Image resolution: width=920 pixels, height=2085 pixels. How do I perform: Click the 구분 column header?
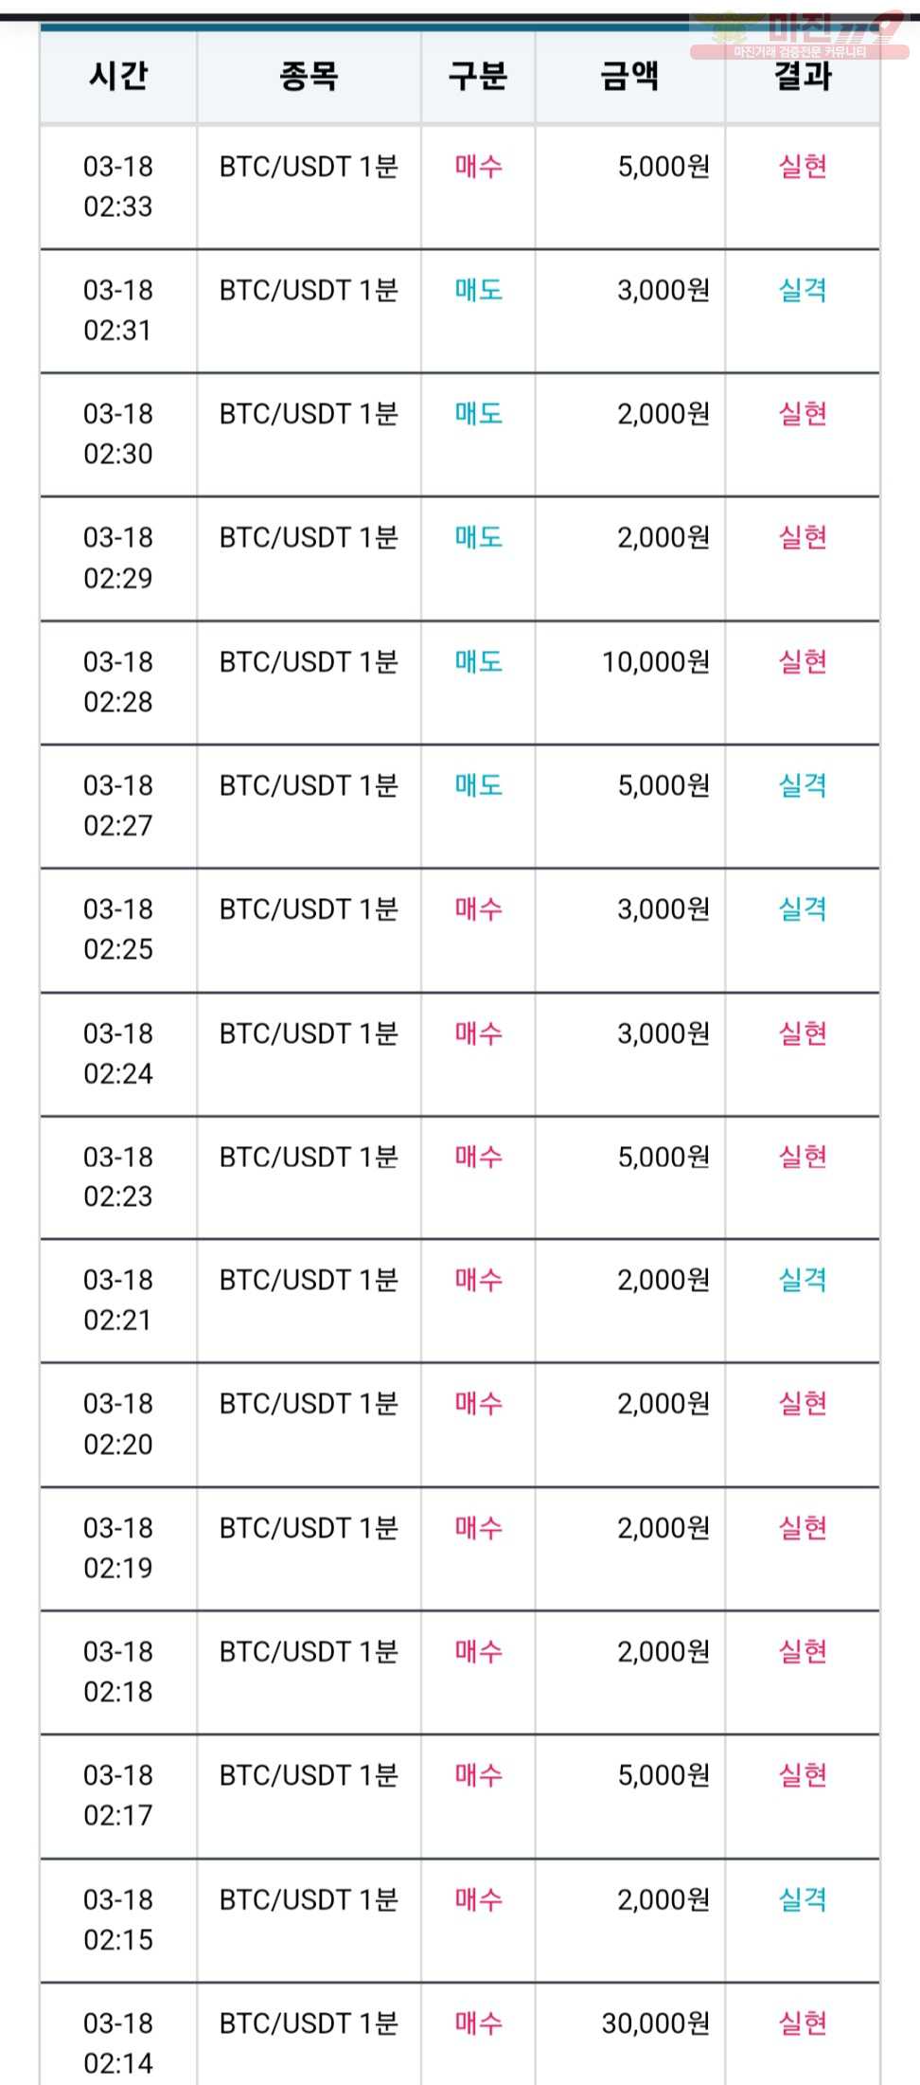478,76
